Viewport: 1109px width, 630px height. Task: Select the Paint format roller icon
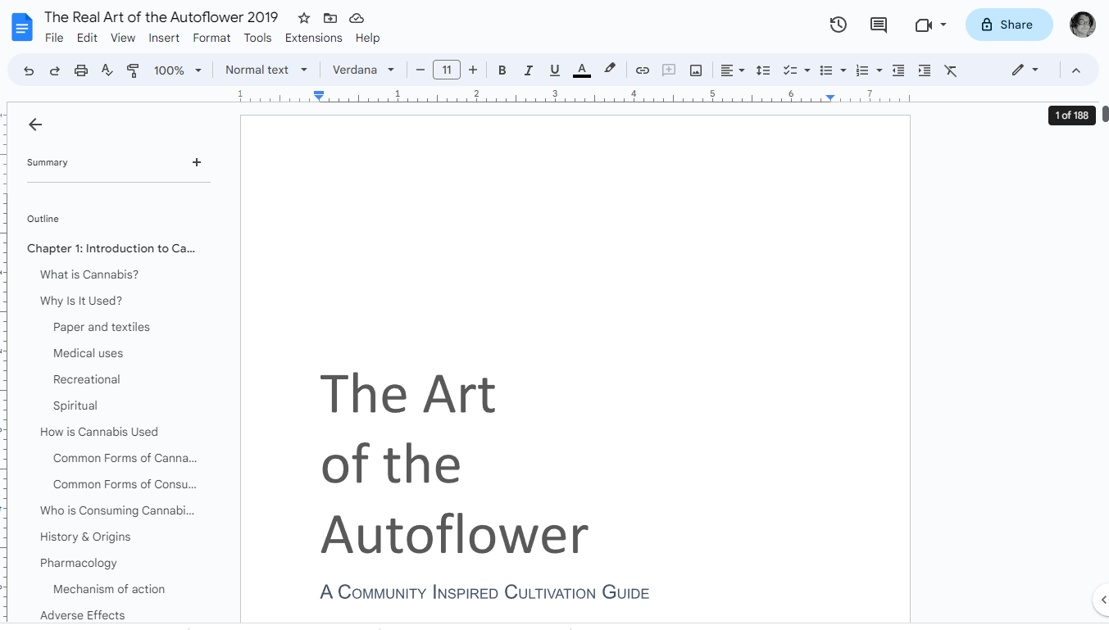click(x=133, y=70)
